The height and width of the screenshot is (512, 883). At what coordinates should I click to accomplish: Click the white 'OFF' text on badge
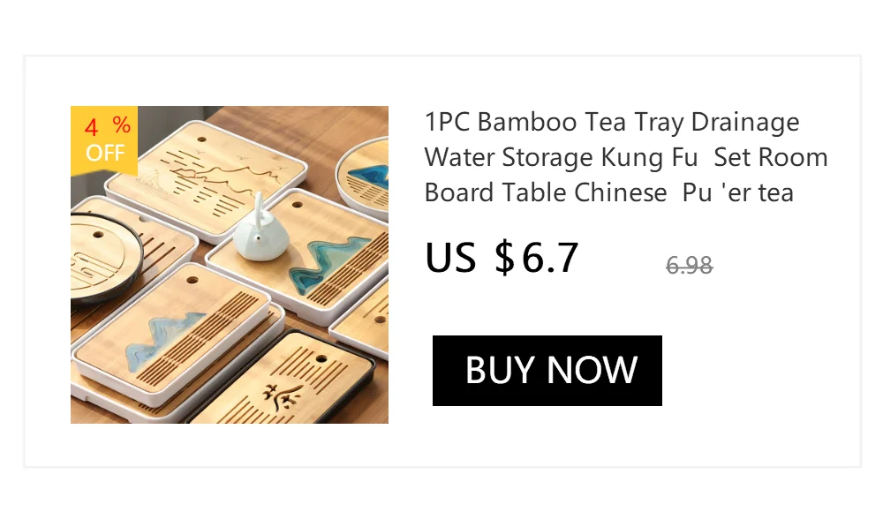point(105,153)
